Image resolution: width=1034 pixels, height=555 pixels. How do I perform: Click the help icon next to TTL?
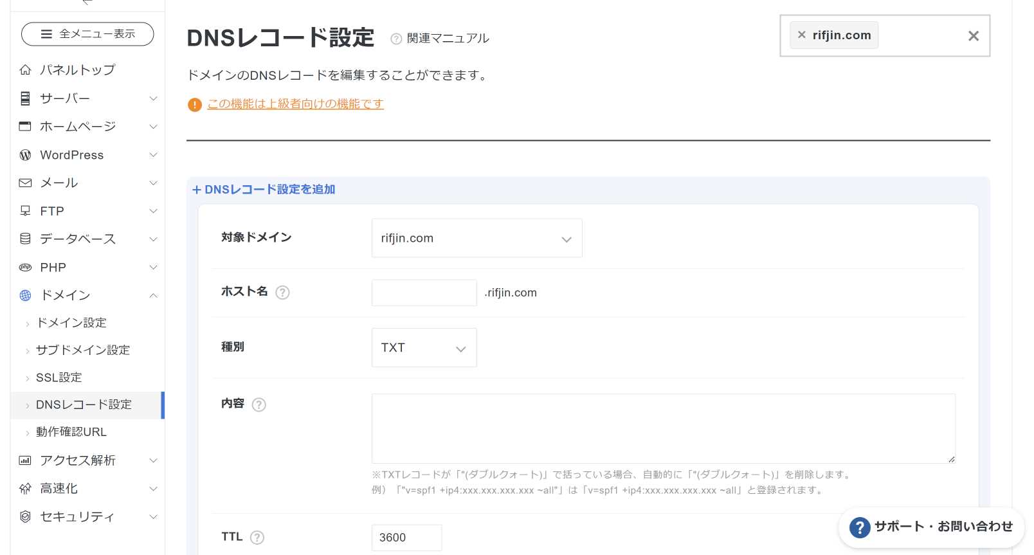(x=257, y=538)
